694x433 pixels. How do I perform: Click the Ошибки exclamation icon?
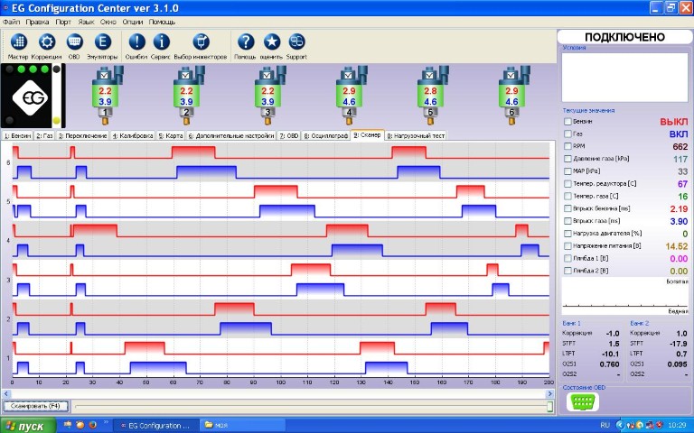[136, 41]
